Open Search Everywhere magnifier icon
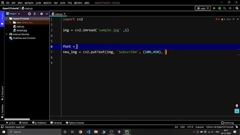 [x=237, y=8]
